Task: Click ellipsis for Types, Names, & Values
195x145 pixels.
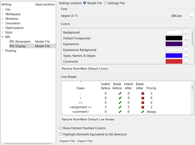Action: click(186, 56)
